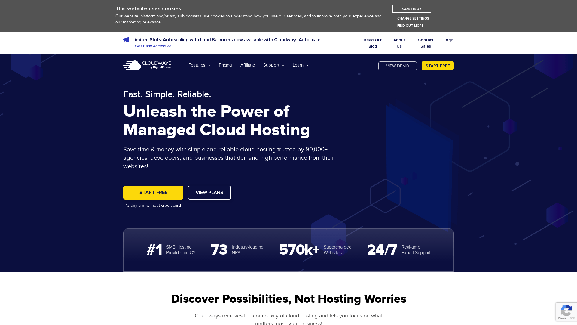Click the yellow Start Free button
The height and width of the screenshot is (325, 577).
click(x=153, y=193)
